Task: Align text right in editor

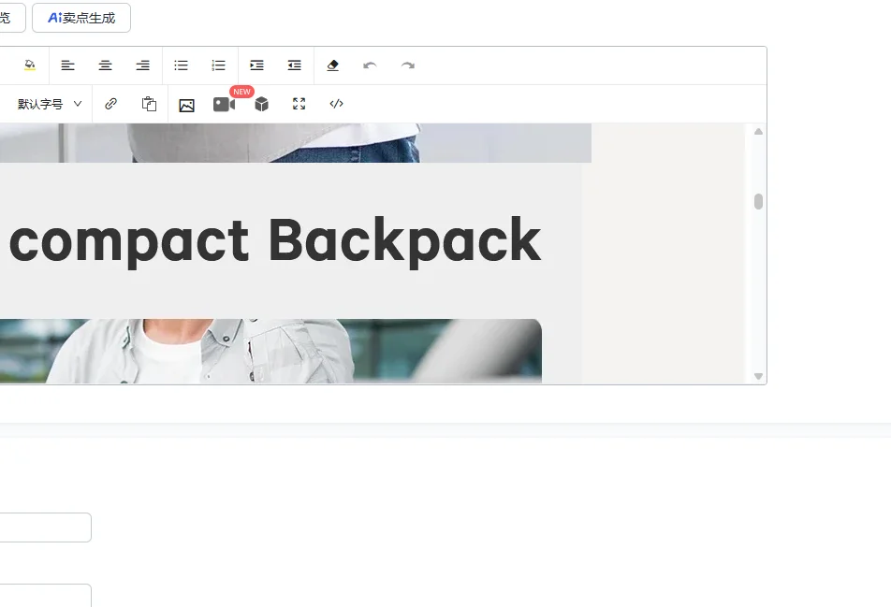Action: pyautogui.click(x=142, y=65)
